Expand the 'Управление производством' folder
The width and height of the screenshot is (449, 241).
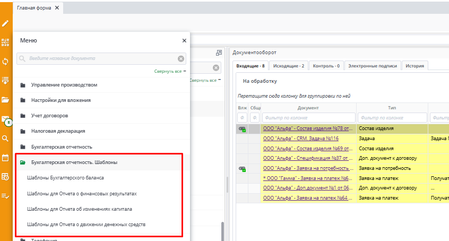(64, 85)
